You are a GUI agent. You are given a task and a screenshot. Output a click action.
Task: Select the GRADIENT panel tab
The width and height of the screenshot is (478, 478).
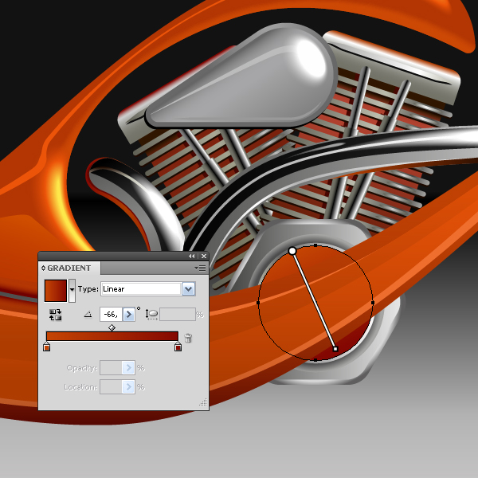pos(69,268)
